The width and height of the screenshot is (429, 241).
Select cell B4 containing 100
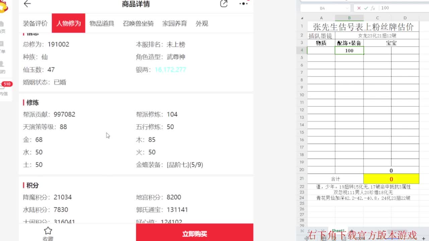pos(349,50)
